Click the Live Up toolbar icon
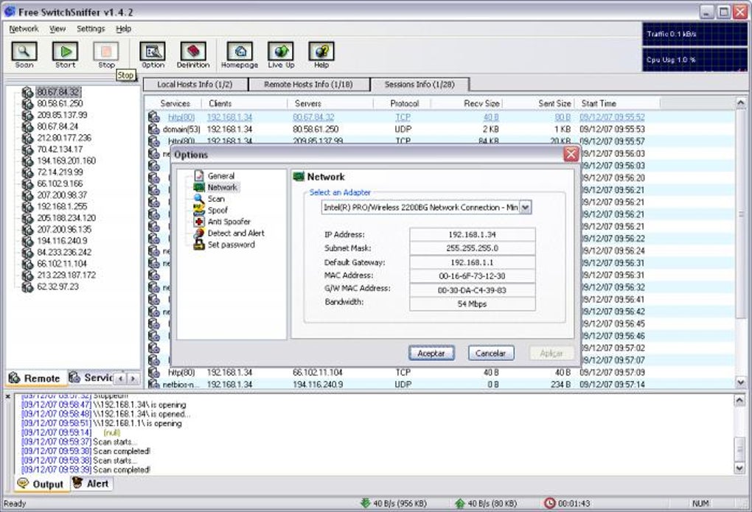Screen dimensions: 752x512 pos(281,55)
